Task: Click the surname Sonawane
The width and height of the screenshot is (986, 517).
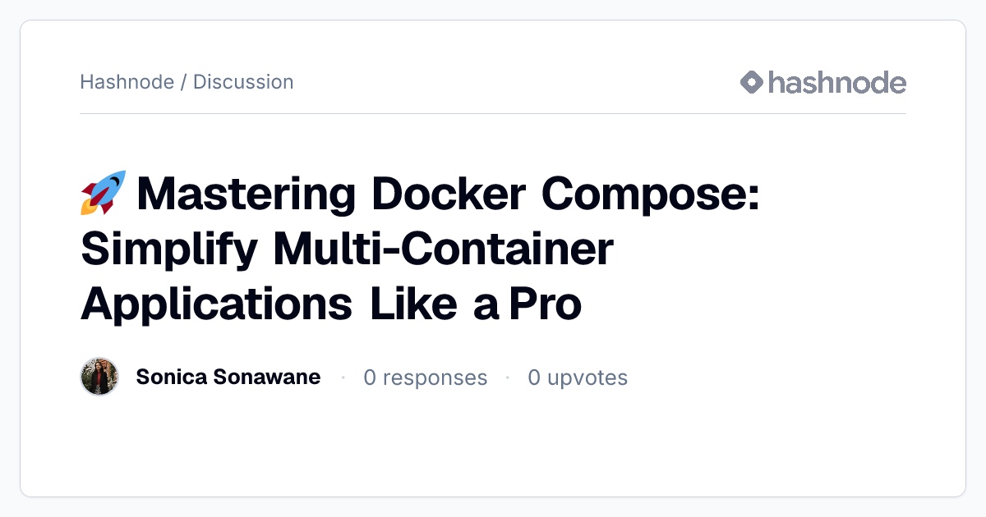Action: (267, 377)
